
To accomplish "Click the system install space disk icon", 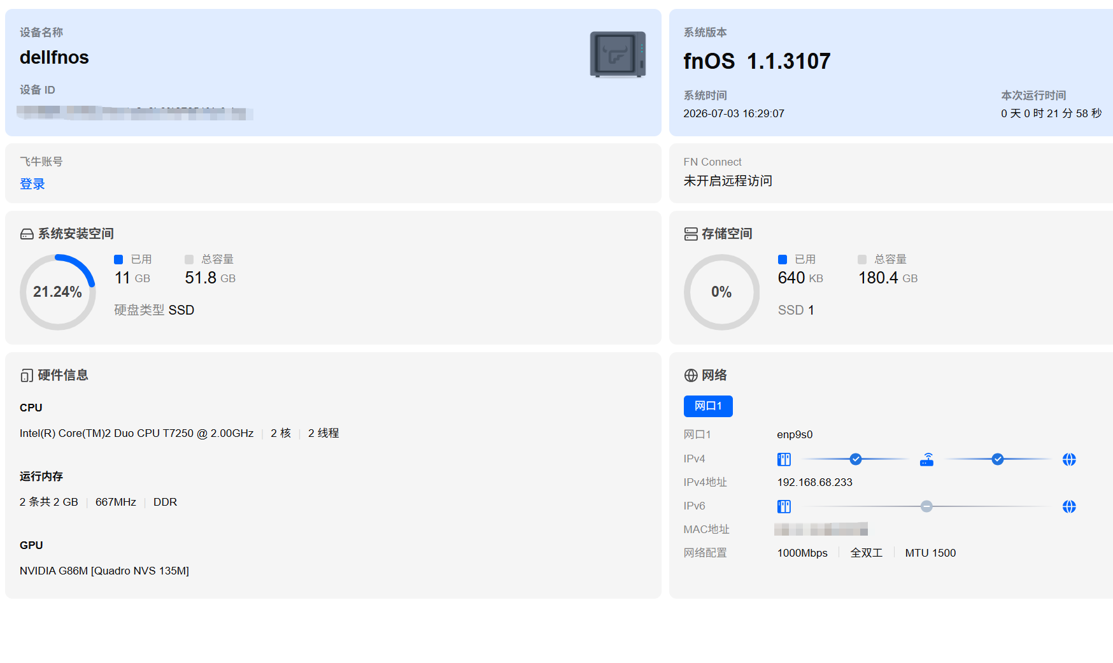I will coord(27,234).
